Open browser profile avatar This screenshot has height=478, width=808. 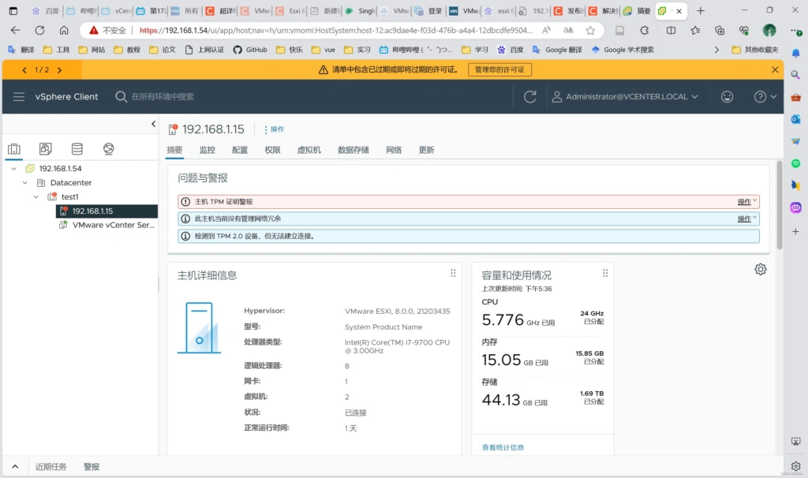pos(769,31)
